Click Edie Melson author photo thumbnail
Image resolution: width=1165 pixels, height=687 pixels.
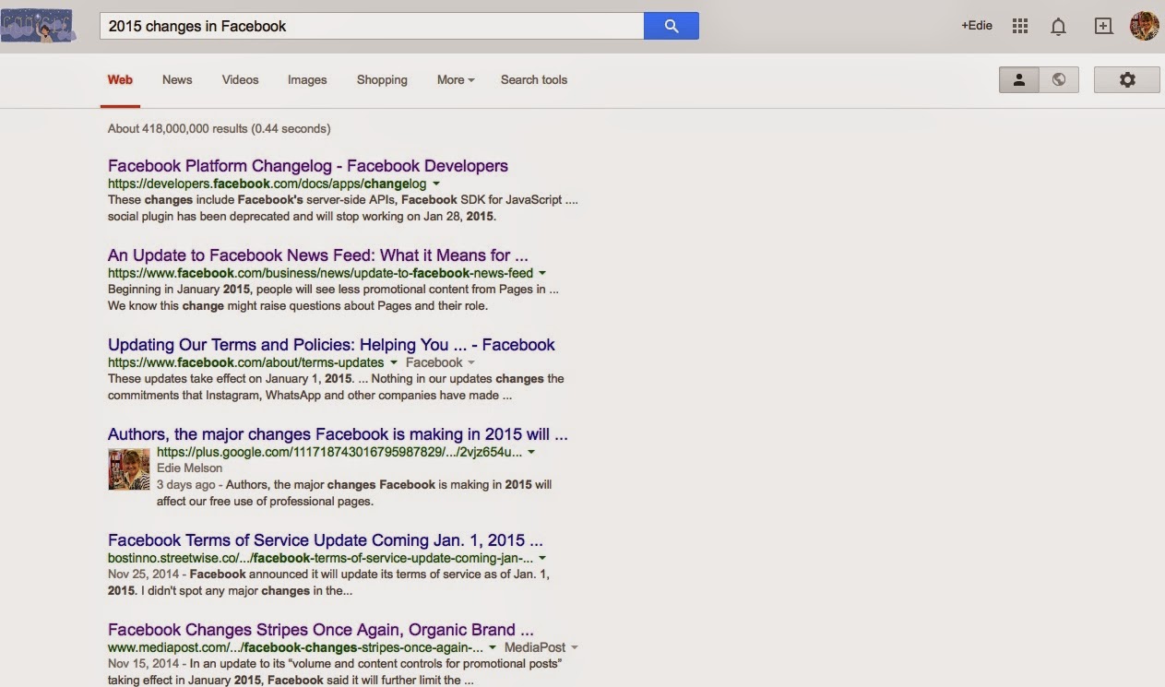pos(128,468)
